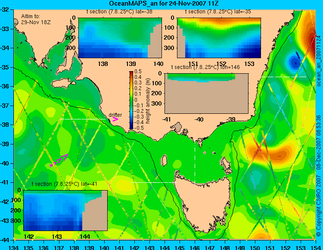Click the "08-Dec-2007 08:53:36" timestamp
Image resolution: width=323 pixels, height=250 pixels.
tap(319, 142)
